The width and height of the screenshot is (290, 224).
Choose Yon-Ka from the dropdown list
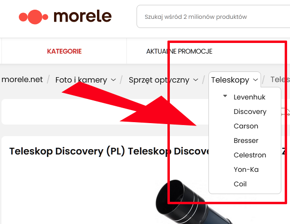tap(247, 169)
